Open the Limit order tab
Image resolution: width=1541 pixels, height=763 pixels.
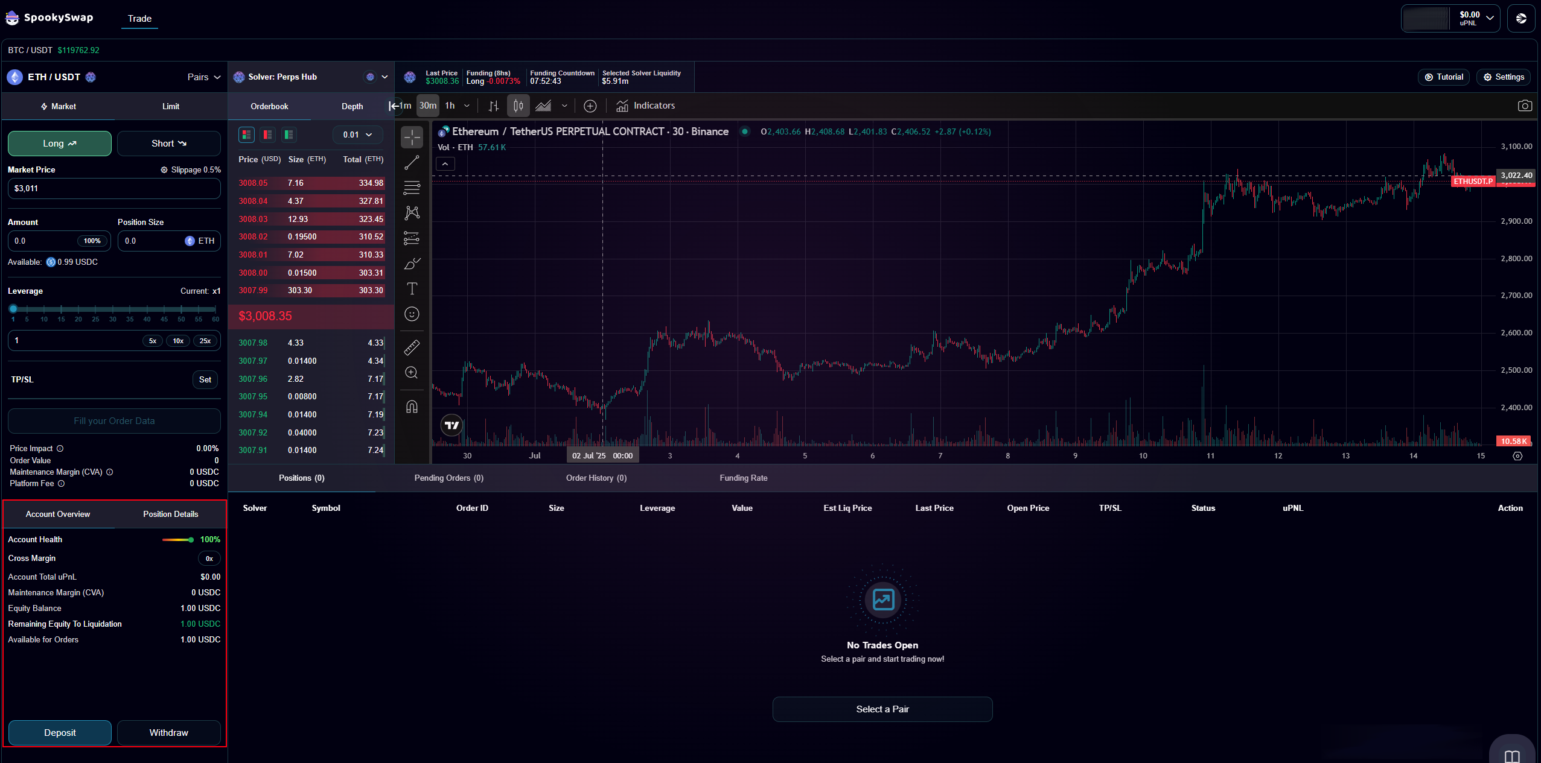point(170,106)
